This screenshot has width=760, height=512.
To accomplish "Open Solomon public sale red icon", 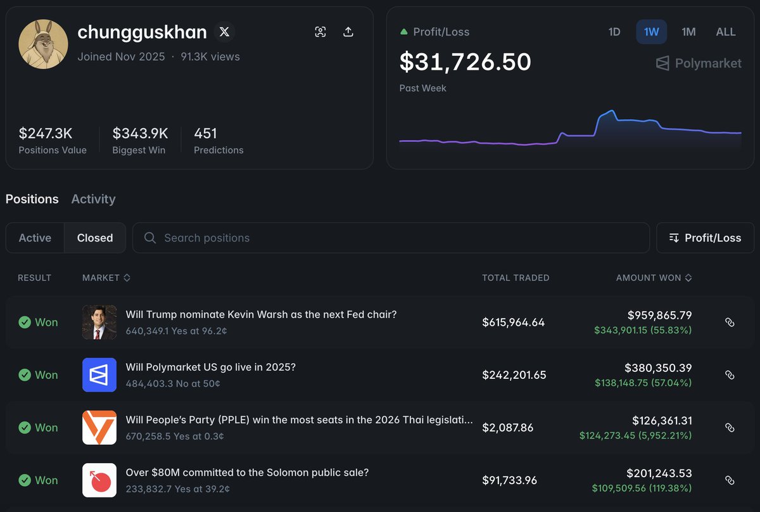I will pyautogui.click(x=99, y=480).
